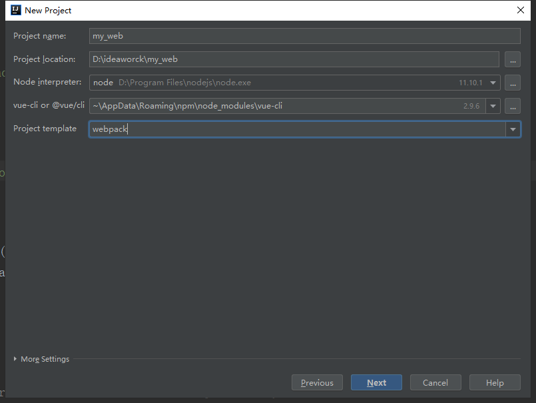Select the vue-cli path combo box
This screenshot has height=403, width=536.
point(295,106)
